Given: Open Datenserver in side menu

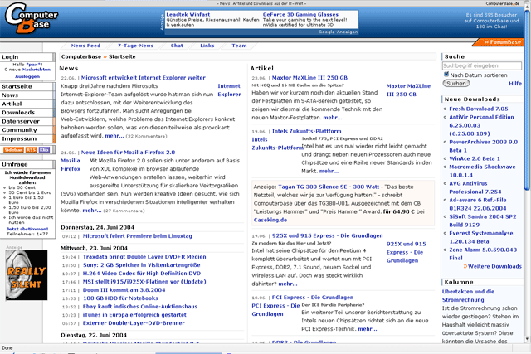Looking at the screenshot, I should 27,121.
